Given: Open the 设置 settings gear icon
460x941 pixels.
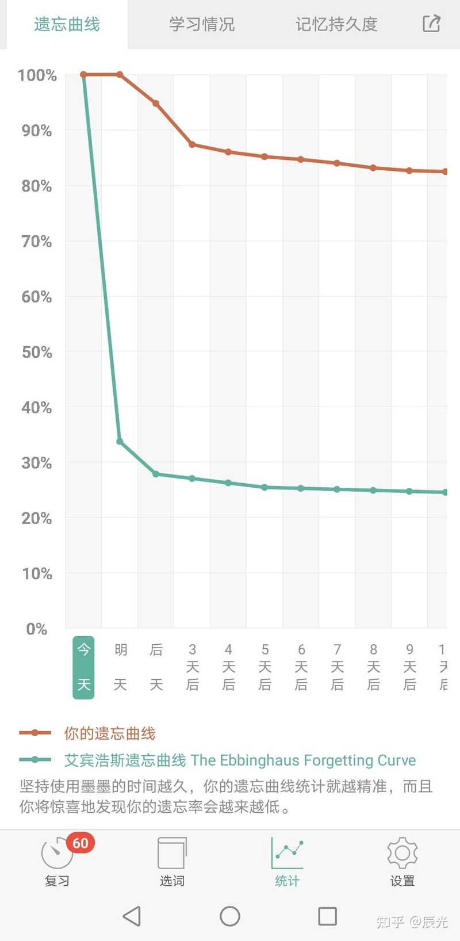Looking at the screenshot, I should click(402, 852).
